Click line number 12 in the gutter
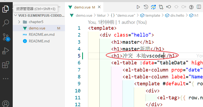 tap(78, 104)
